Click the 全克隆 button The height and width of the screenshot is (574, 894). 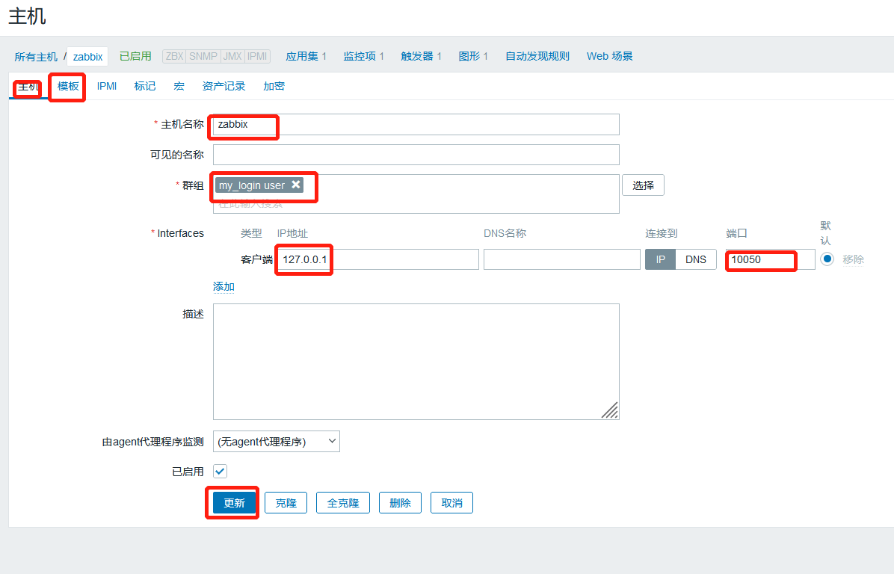[342, 503]
